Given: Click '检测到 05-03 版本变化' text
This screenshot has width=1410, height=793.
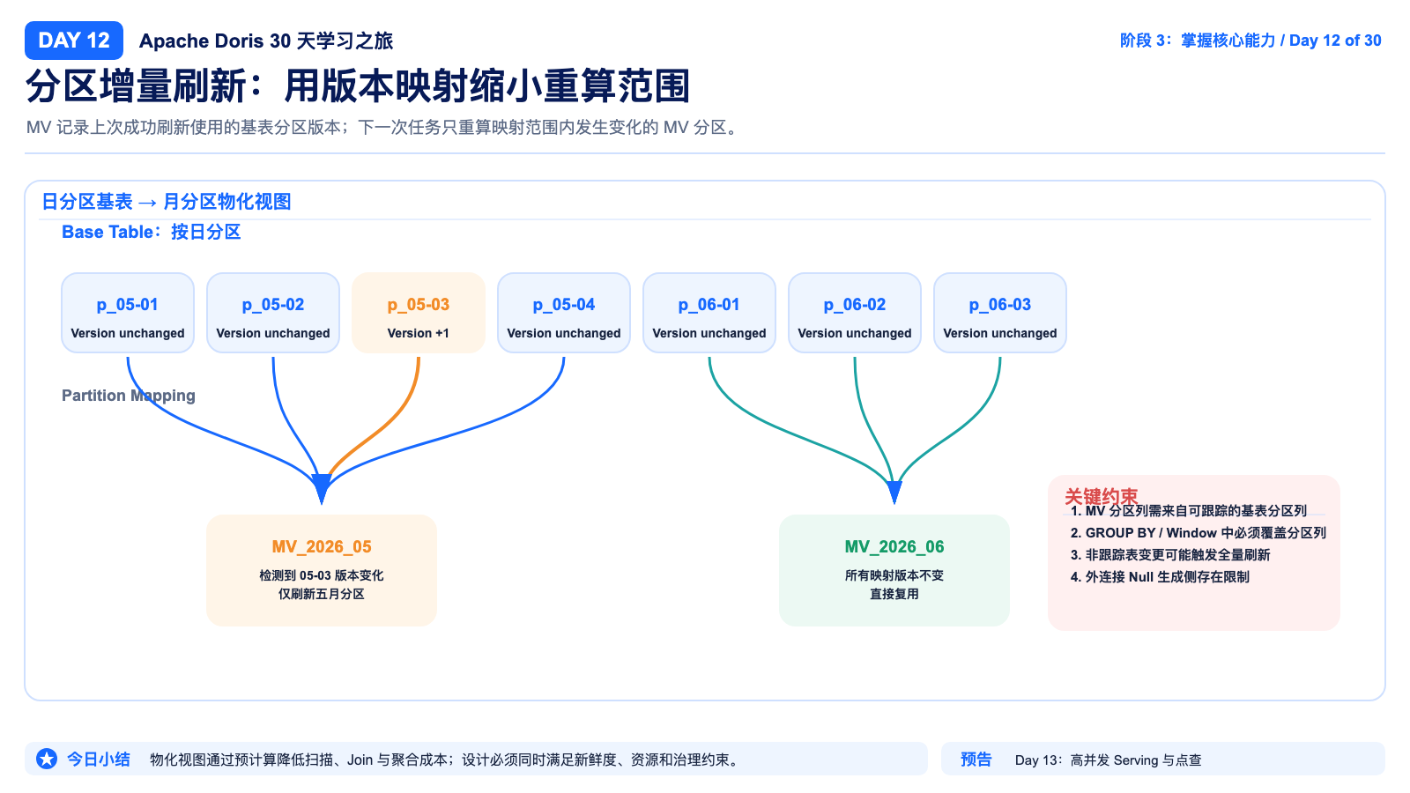Looking at the screenshot, I should pyautogui.click(x=322, y=575).
